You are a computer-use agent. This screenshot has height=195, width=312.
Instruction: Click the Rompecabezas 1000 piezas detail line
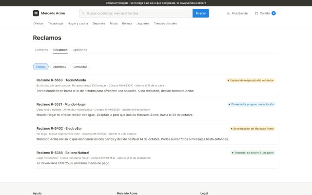(x=100, y=86)
